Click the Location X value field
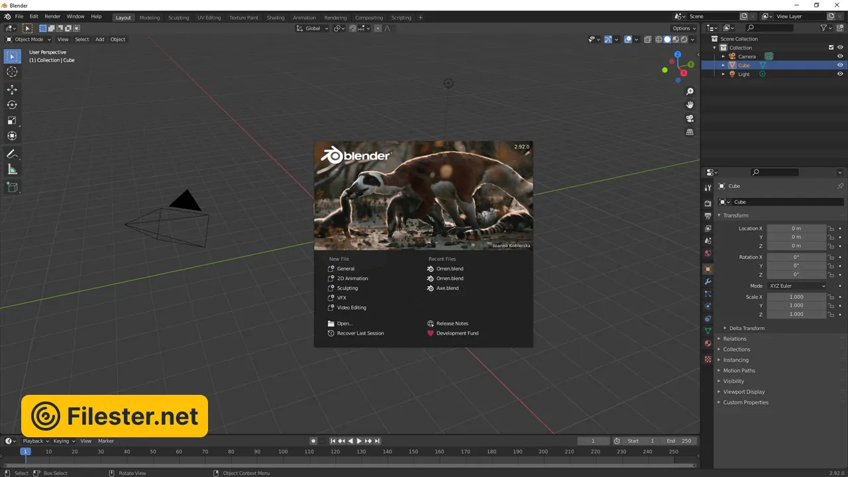This screenshot has width=848, height=477. tap(796, 229)
